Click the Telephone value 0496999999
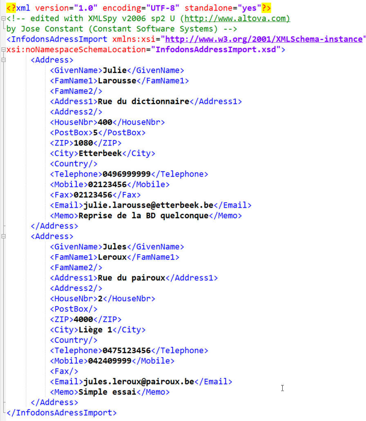This screenshot has height=421, width=366. coord(127,174)
